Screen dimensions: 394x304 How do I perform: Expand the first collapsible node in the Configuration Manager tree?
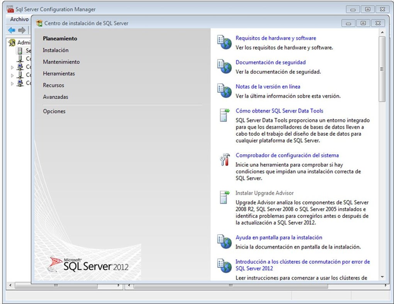(x=12, y=67)
